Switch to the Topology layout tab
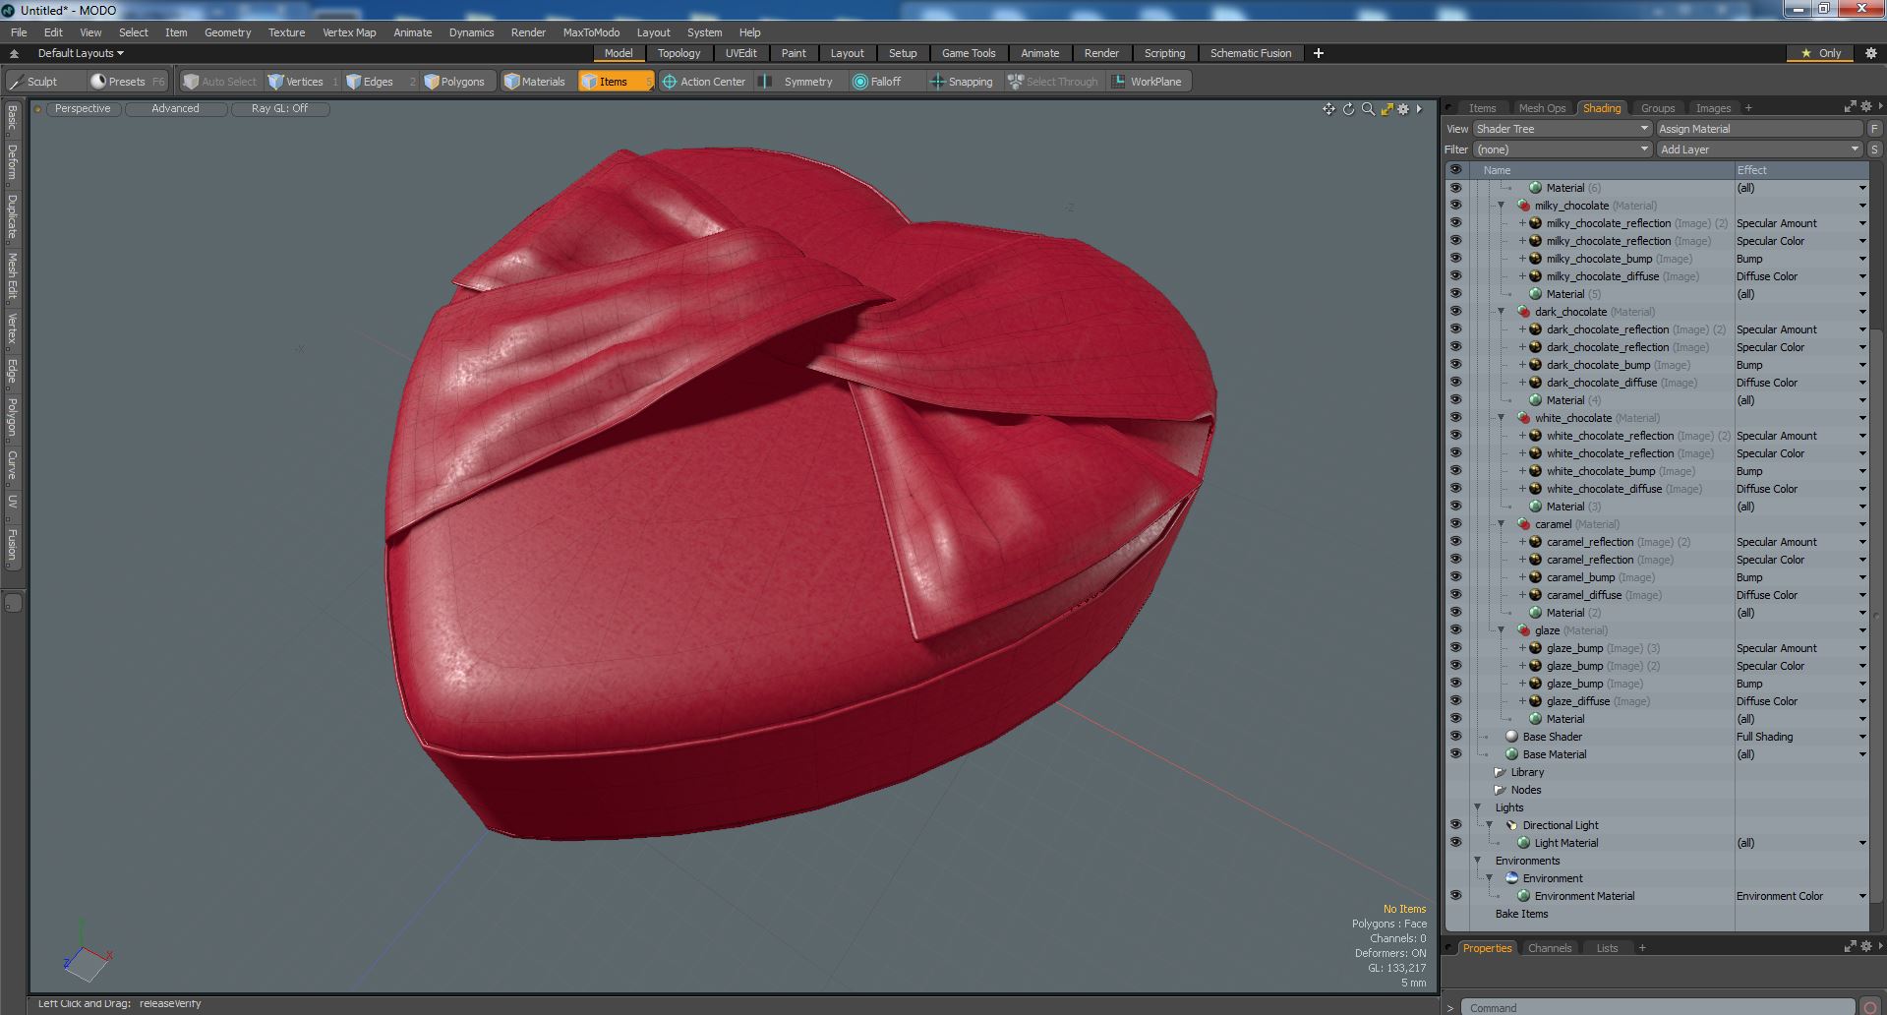 [x=678, y=53]
